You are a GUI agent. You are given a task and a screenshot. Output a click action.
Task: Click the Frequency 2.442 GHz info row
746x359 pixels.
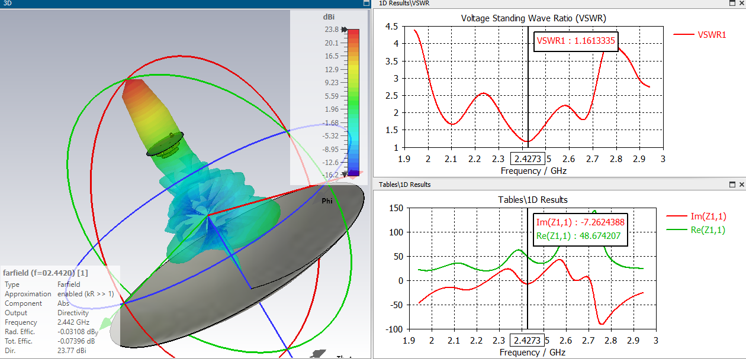pos(46,322)
